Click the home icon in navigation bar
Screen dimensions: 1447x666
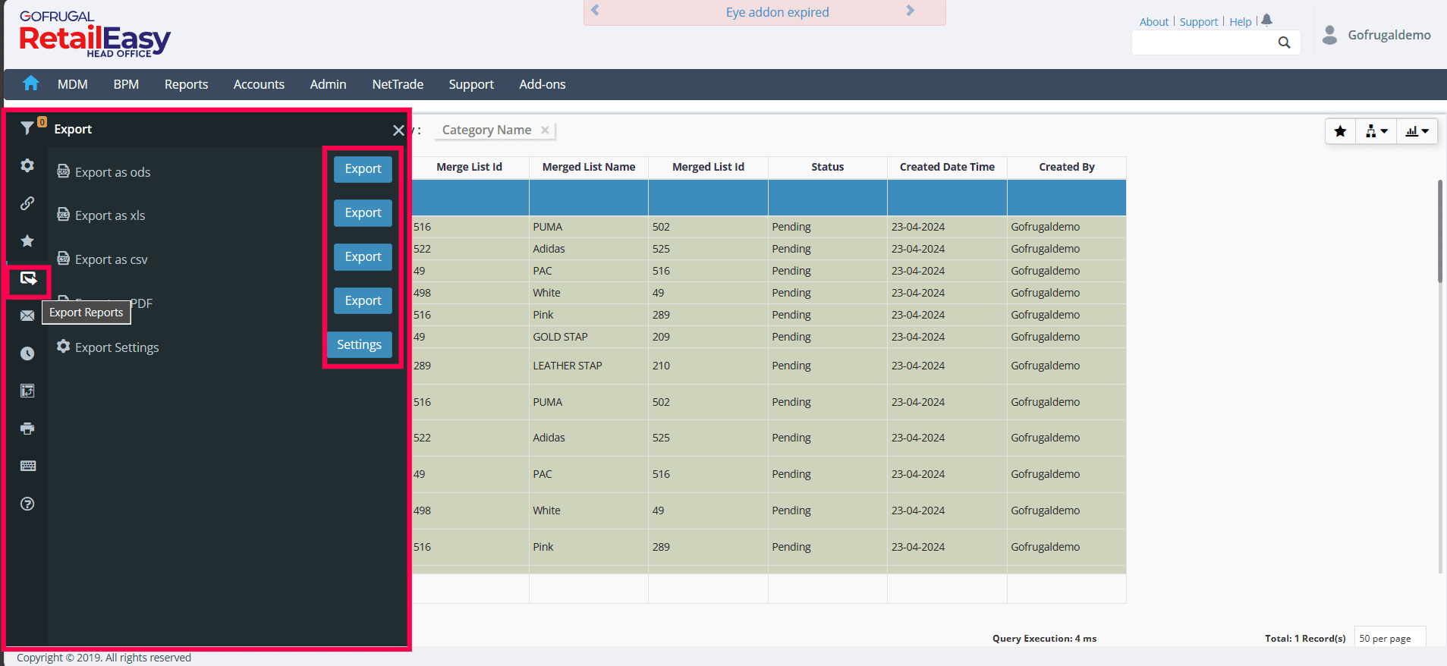click(x=31, y=83)
